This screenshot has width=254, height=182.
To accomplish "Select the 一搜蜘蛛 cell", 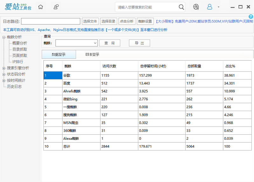I will (x=81, y=107).
